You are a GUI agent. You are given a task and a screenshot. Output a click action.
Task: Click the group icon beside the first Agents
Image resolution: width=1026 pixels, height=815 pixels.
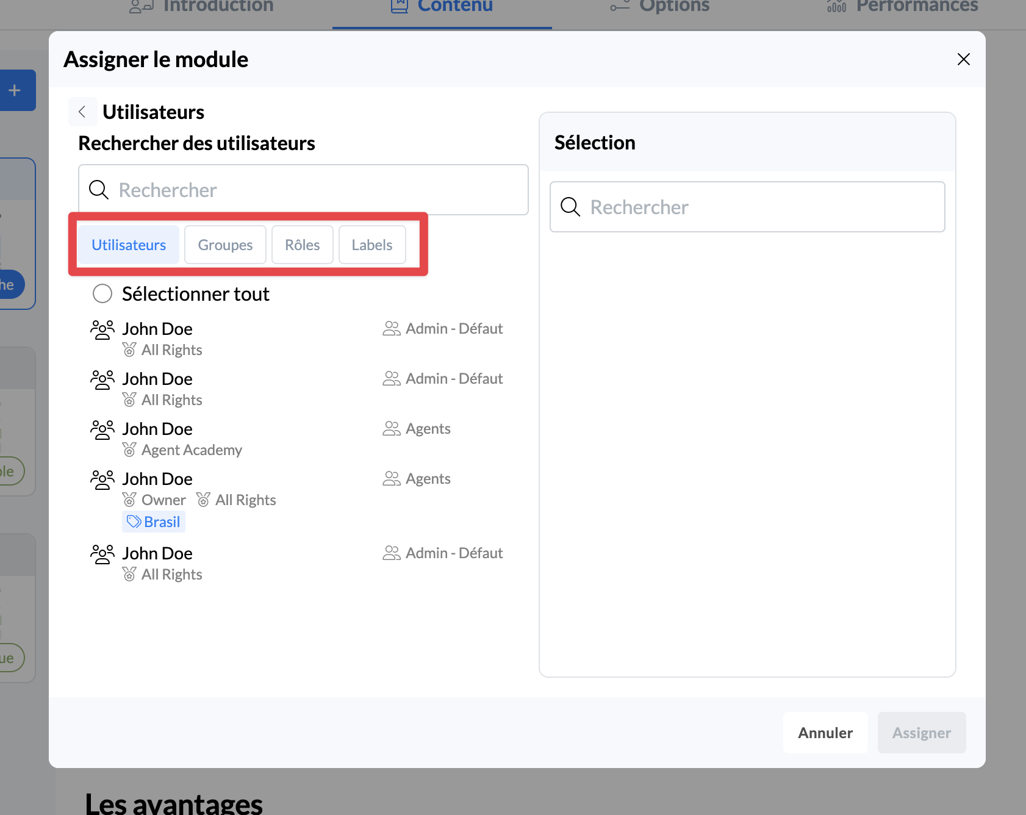pos(391,429)
